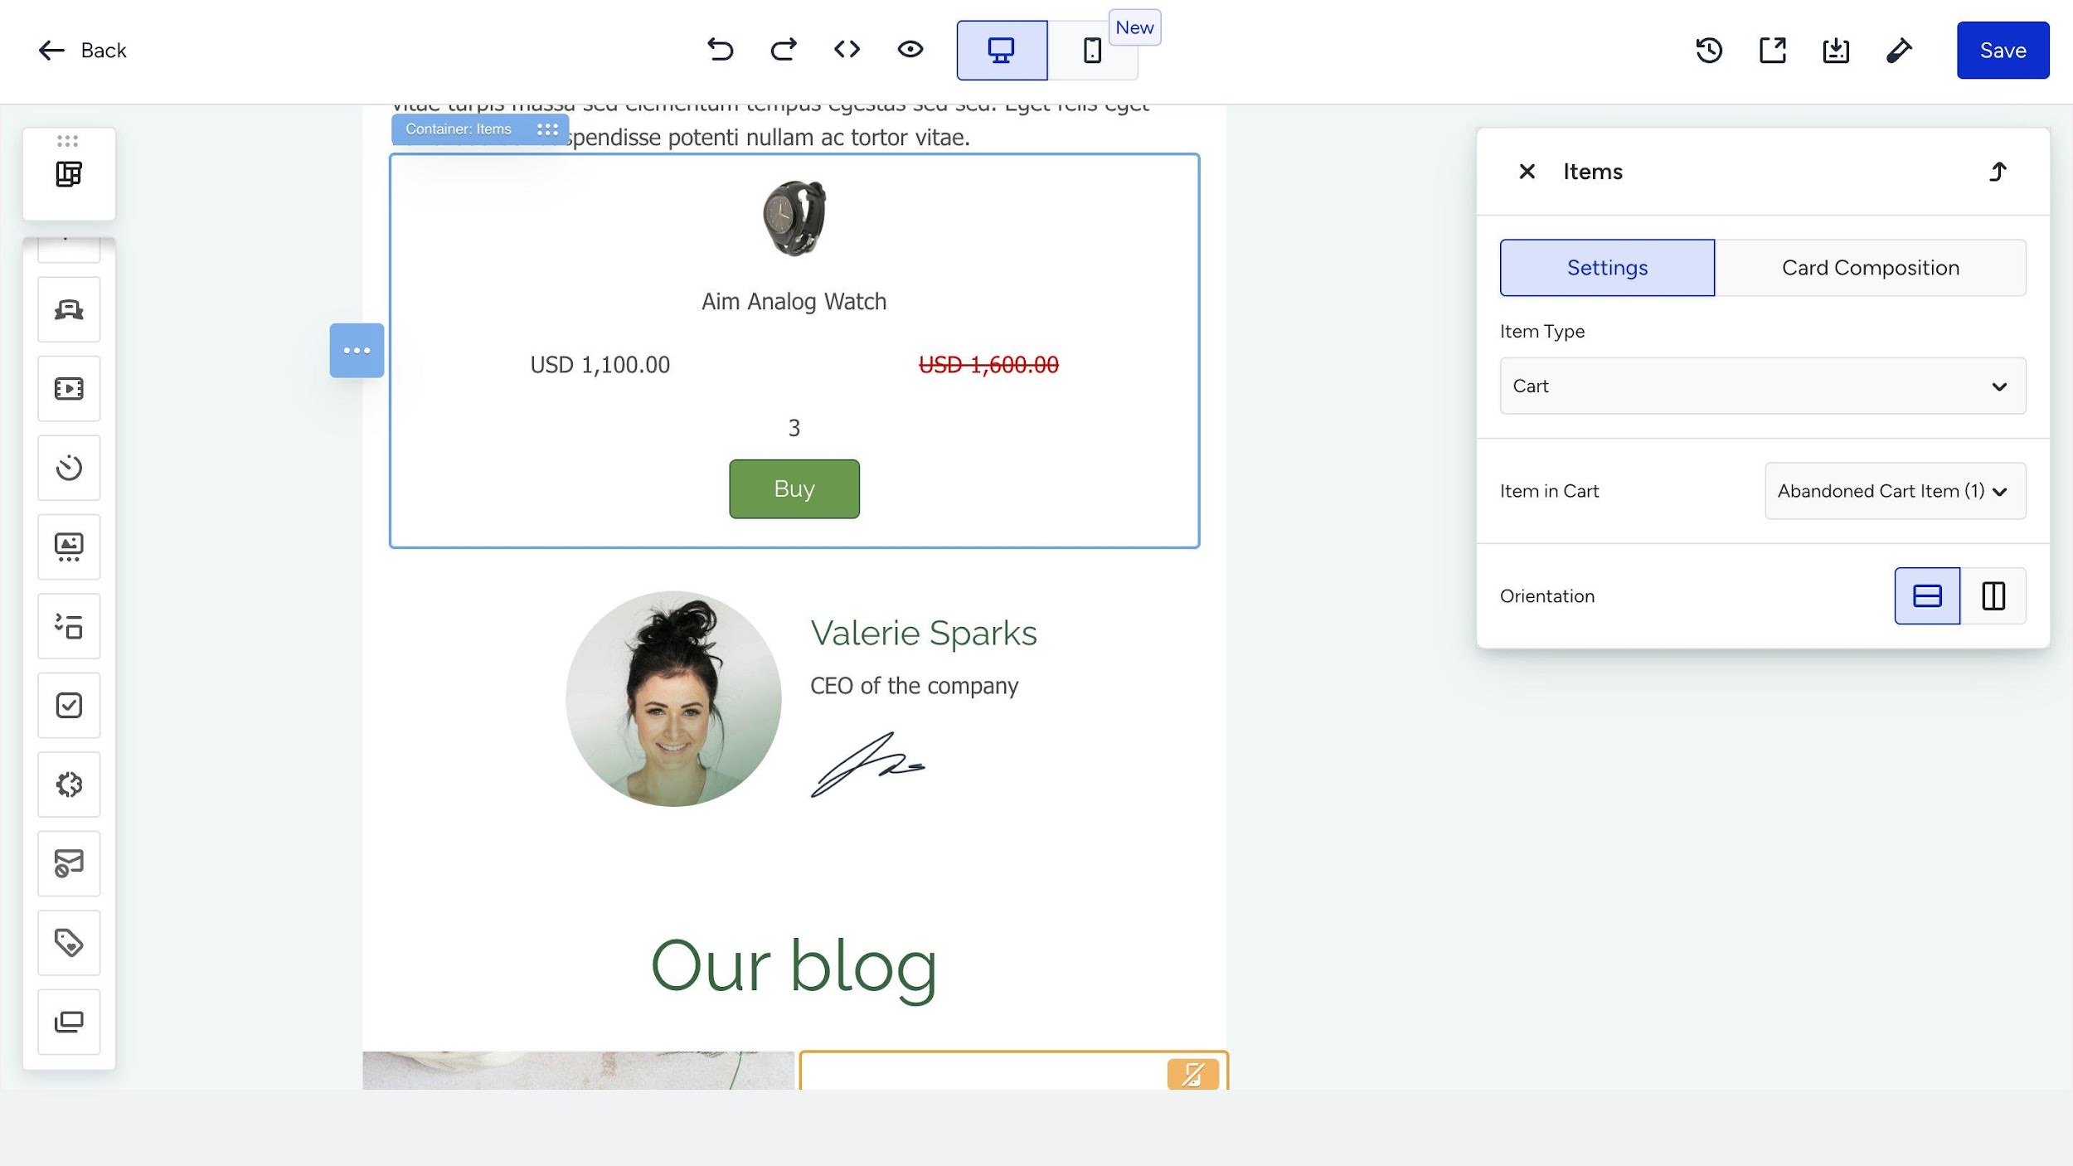Switch to the Settings tab
The width and height of the screenshot is (2073, 1166).
(1607, 268)
